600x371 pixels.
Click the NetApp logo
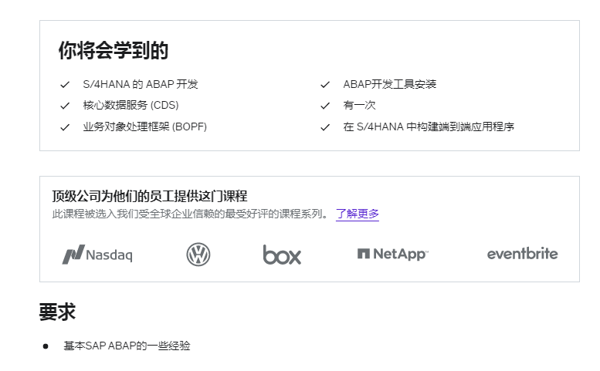pyautogui.click(x=393, y=254)
